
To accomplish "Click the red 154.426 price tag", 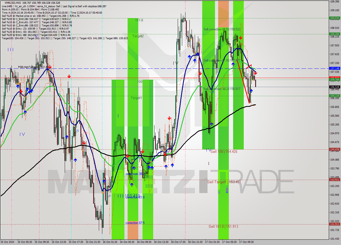I will point(335,149).
